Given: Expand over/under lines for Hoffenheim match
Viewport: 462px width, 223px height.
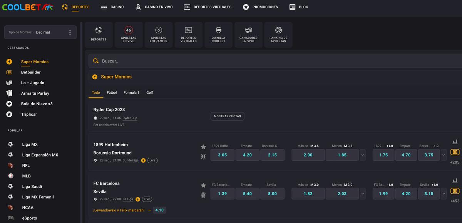Looking at the screenshot, I should pyautogui.click(x=362, y=155).
